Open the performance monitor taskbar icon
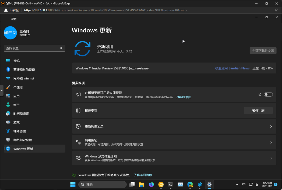The width and height of the screenshot is (282, 190). tap(180, 185)
